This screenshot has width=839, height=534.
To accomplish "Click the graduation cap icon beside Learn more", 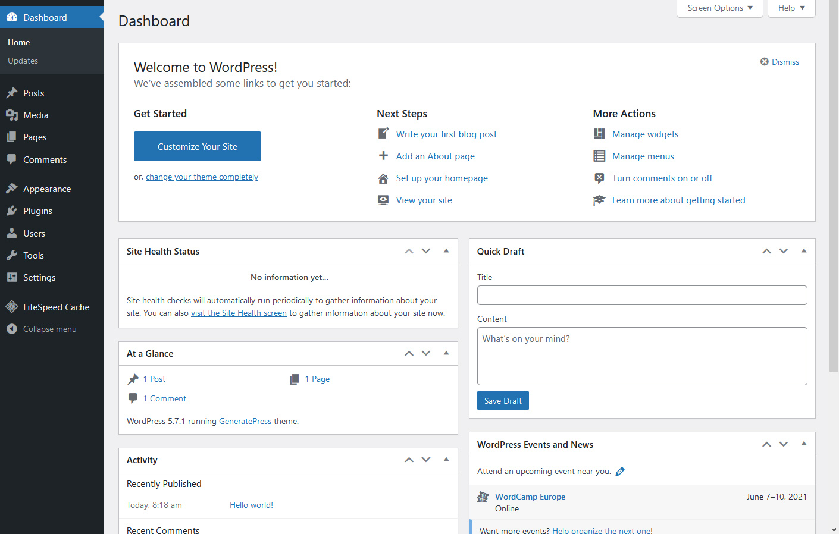I will click(x=599, y=200).
